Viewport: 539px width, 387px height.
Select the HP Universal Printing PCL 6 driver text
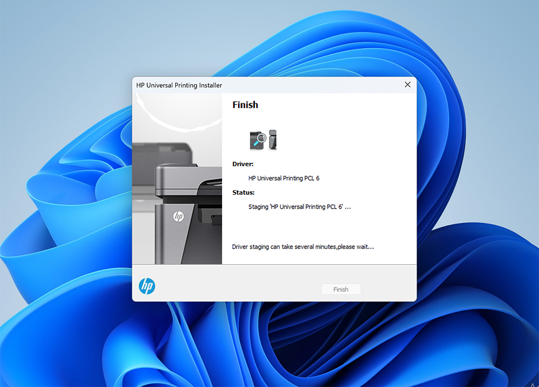[x=284, y=178]
